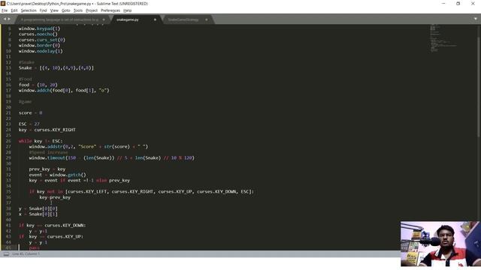The width and height of the screenshot is (481, 270).
Task: Open the Tools menu
Action: point(78,10)
